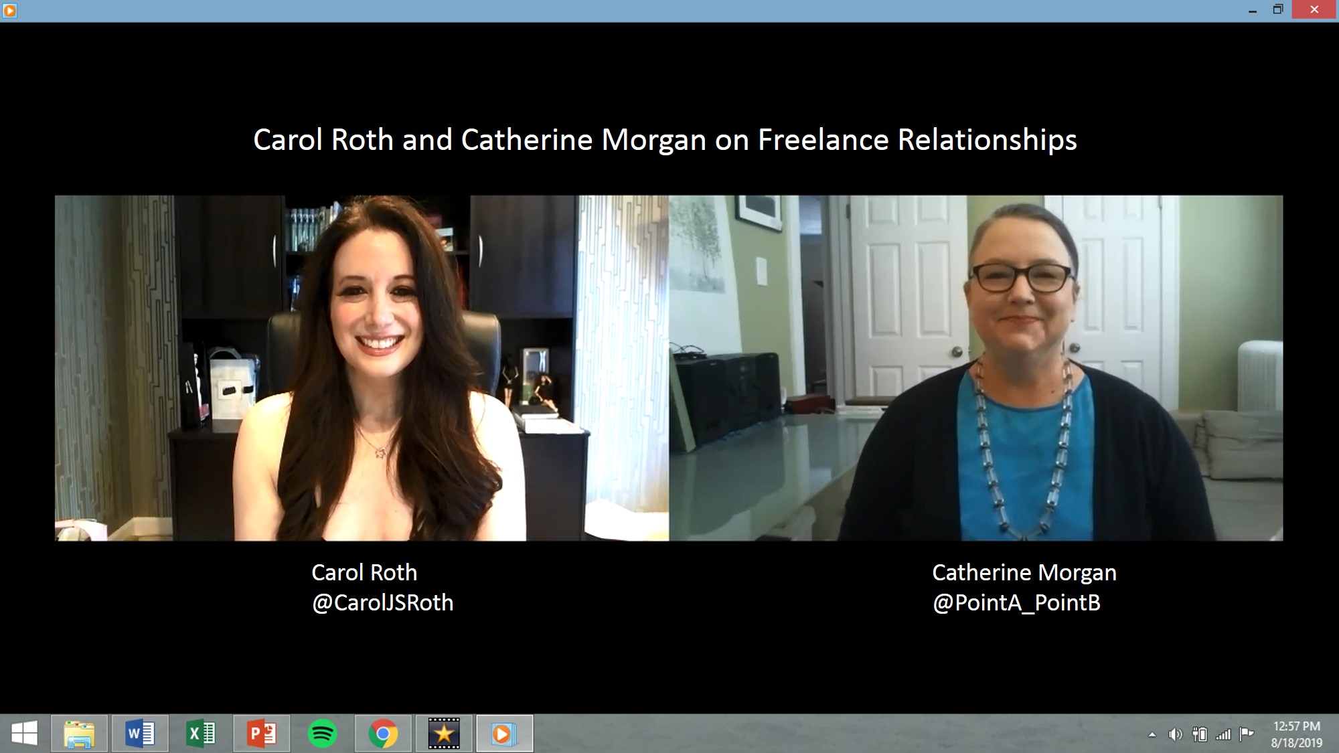Launch Word from the taskbar

point(140,734)
